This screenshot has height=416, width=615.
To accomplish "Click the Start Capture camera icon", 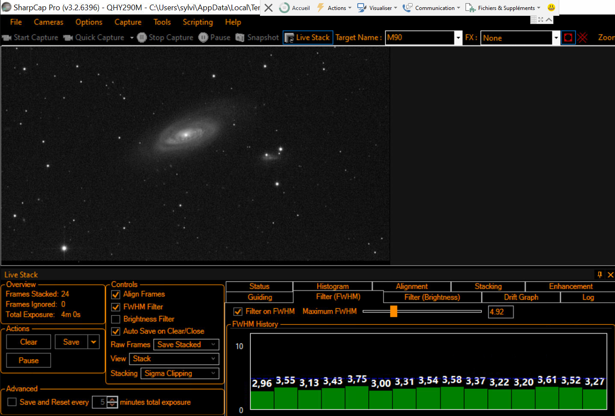I will point(7,38).
